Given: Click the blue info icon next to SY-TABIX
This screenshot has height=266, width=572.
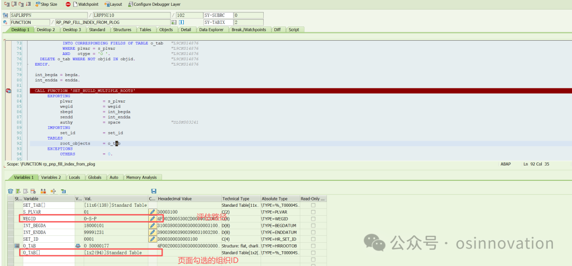Looking at the screenshot, I should [x=181, y=22].
